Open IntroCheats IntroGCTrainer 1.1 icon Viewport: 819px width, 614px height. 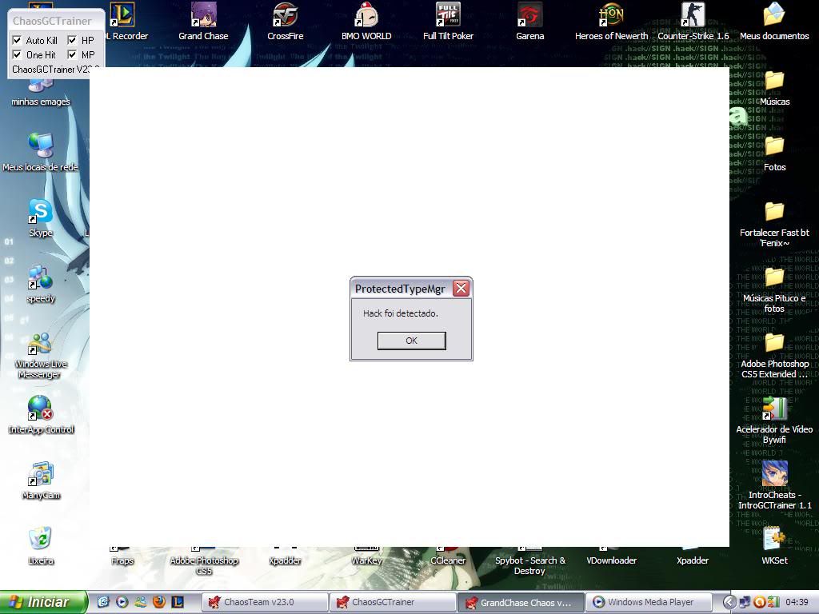coord(774,475)
